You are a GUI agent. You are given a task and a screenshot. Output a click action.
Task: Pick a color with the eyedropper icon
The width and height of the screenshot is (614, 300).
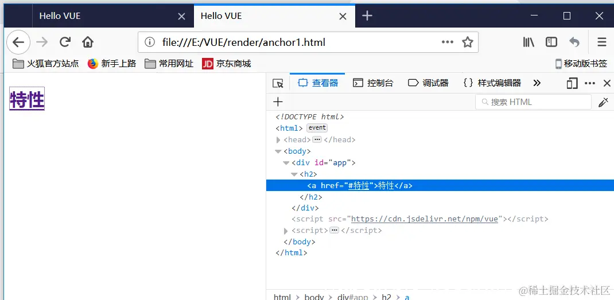point(604,102)
